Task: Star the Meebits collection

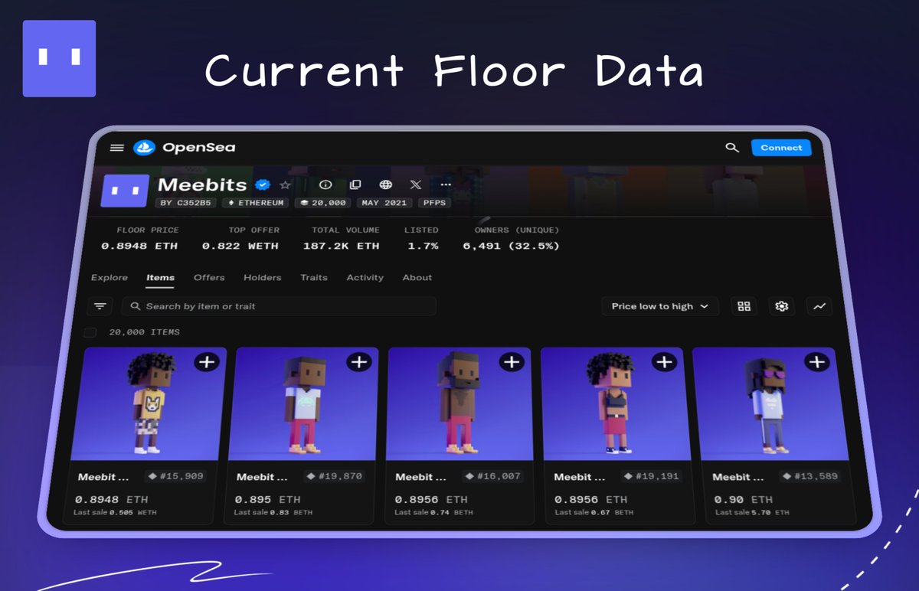Action: click(286, 185)
